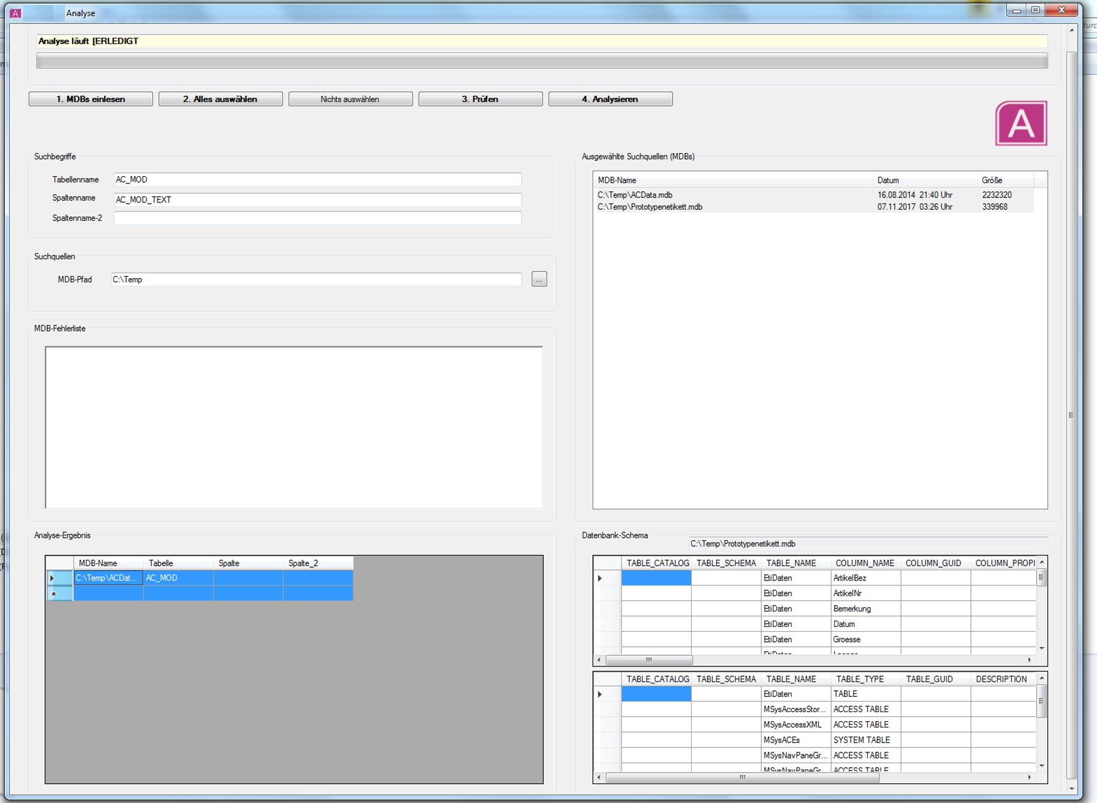
Task: Start analysis with '4. Analysieren'
Action: pyautogui.click(x=610, y=99)
